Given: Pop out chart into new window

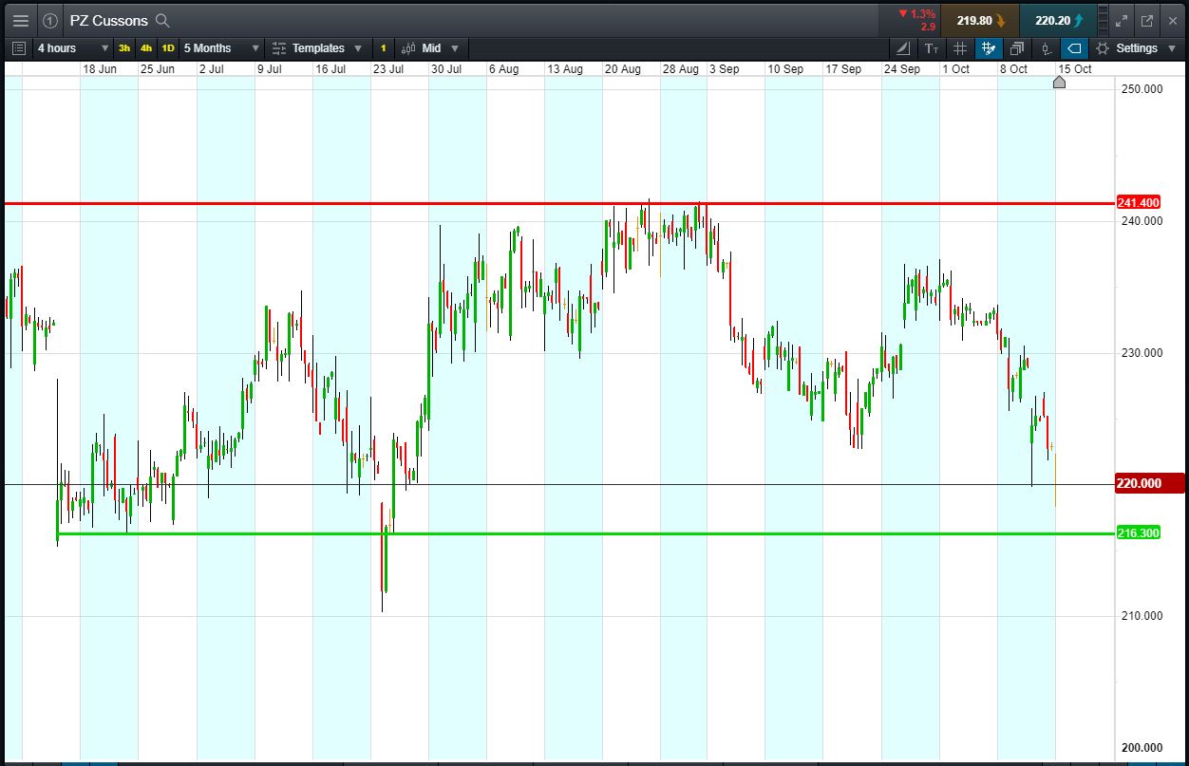Looking at the screenshot, I should [x=1147, y=20].
